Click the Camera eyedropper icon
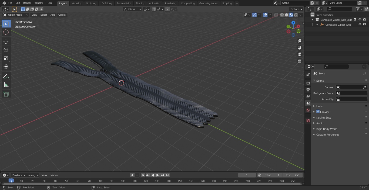This screenshot has width=369, height=190. [364, 87]
